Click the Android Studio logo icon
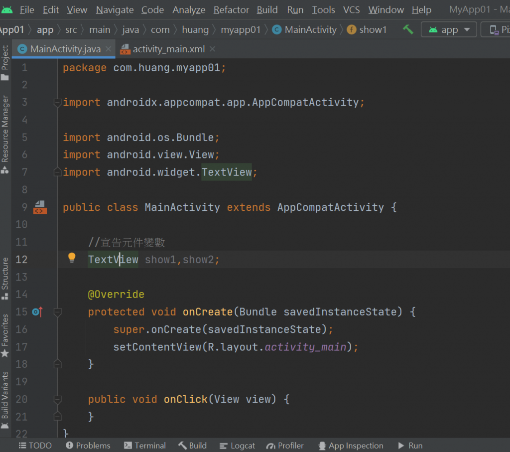Image resolution: width=510 pixels, height=452 pixels. point(6,10)
